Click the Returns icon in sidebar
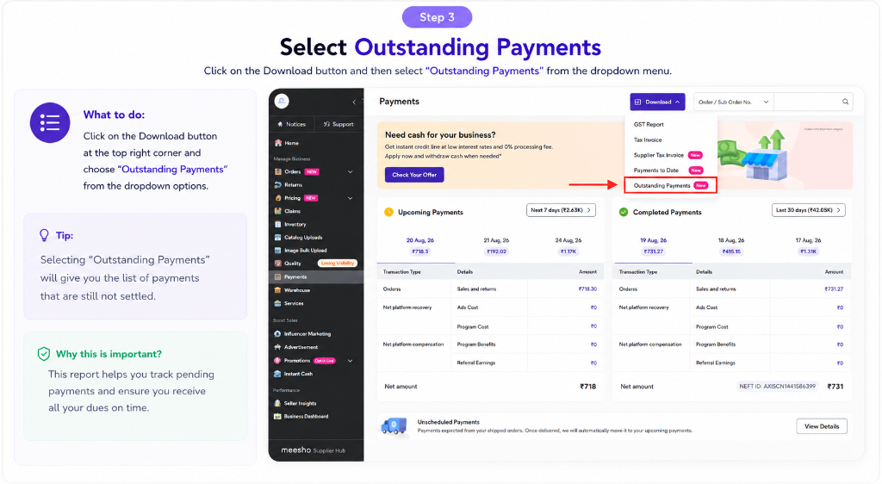Image resolution: width=882 pixels, height=484 pixels. tap(277, 184)
